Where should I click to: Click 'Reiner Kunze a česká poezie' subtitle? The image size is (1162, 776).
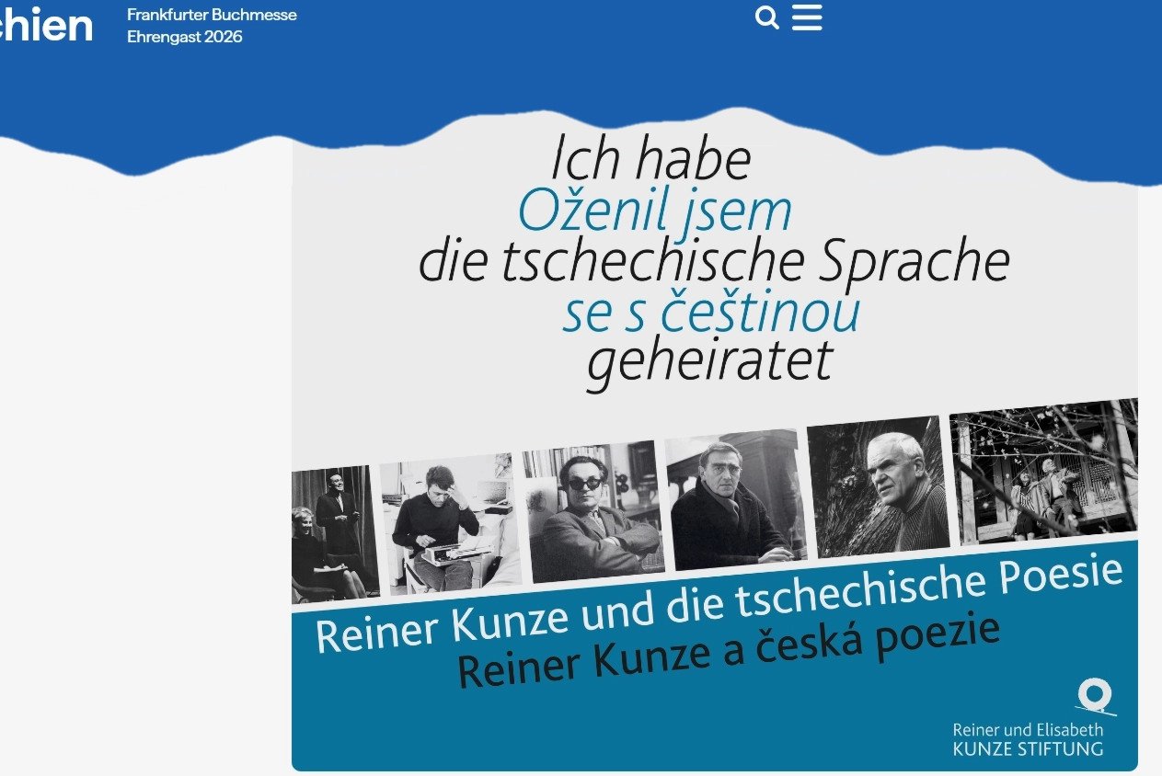click(729, 651)
